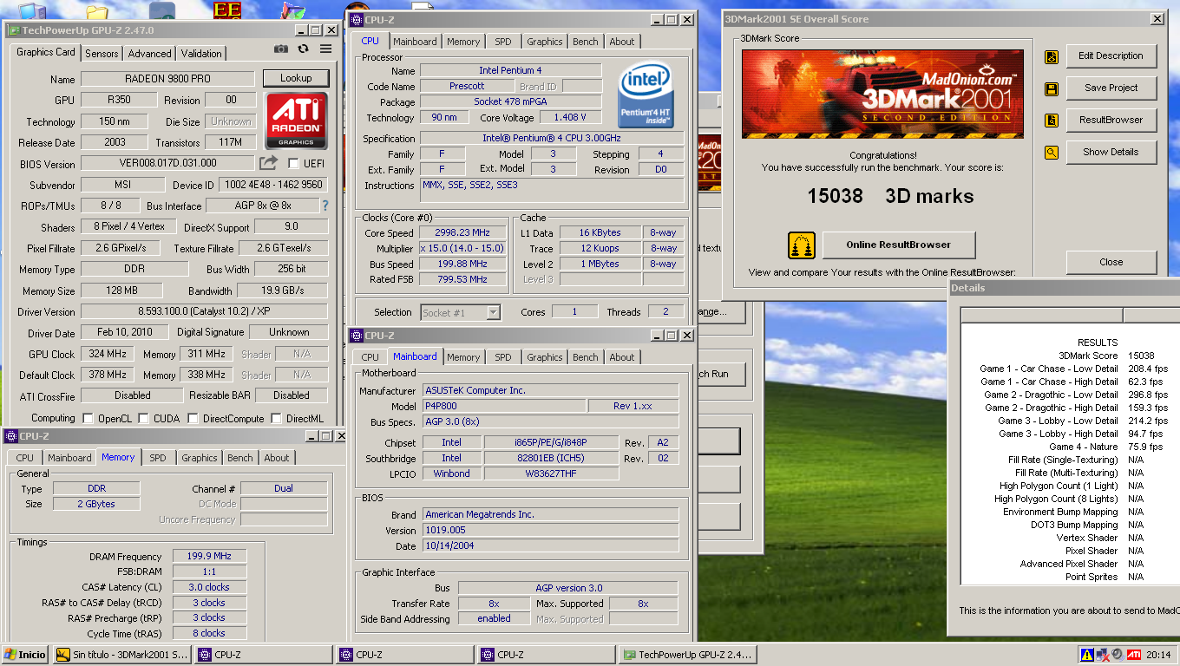Click the Edit Description button
Image resolution: width=1180 pixels, height=666 pixels.
(1111, 55)
